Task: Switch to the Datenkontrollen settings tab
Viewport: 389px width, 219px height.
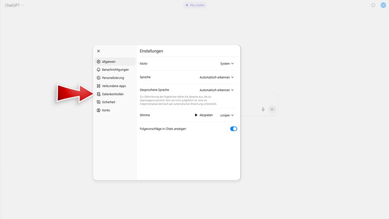Action: tap(113, 94)
